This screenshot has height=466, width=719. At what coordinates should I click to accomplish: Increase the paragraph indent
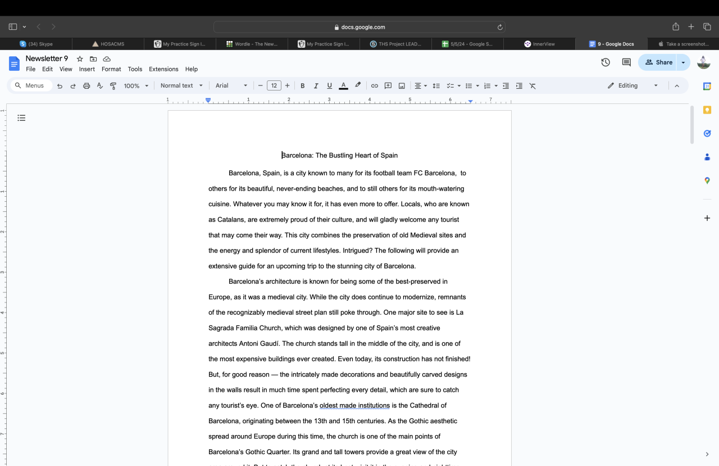point(519,86)
